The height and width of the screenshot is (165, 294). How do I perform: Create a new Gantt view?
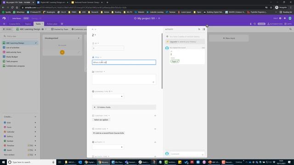(20, 150)
